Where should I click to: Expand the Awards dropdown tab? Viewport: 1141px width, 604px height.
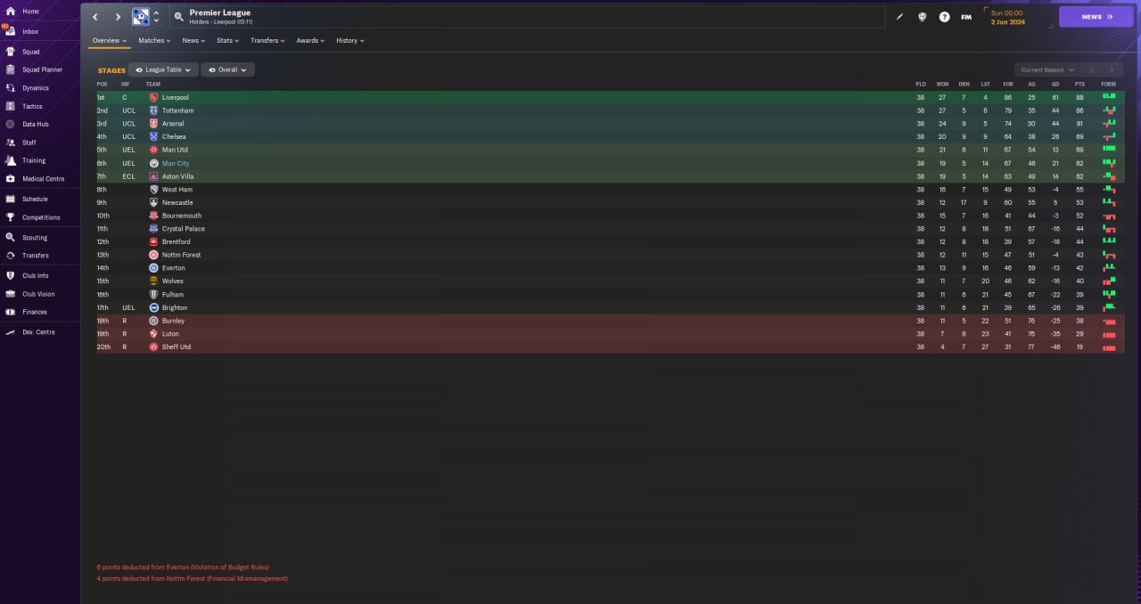click(x=310, y=40)
